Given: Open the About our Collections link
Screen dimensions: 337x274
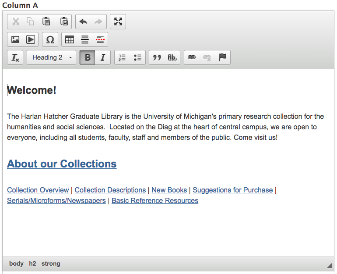Looking at the screenshot, I should click(62, 164).
